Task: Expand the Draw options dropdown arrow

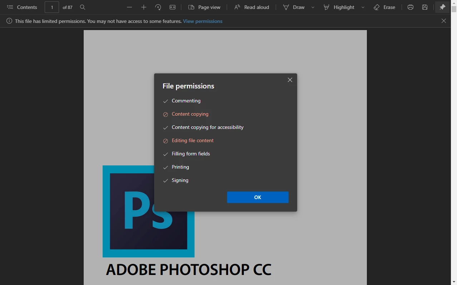Action: [313, 7]
